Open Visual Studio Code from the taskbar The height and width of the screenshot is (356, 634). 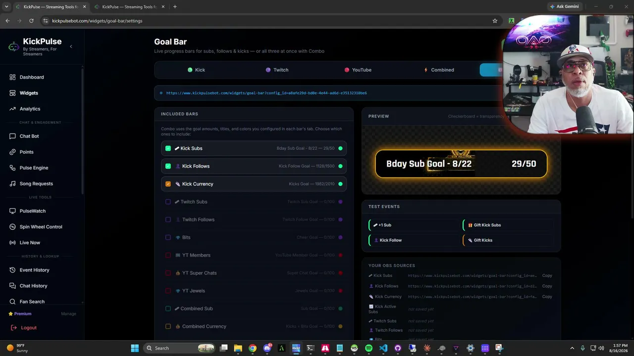point(383,348)
